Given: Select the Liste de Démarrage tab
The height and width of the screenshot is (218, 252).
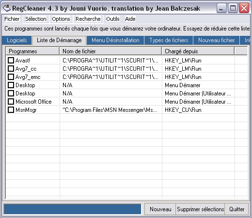Looking at the screenshot, I should [59, 40].
